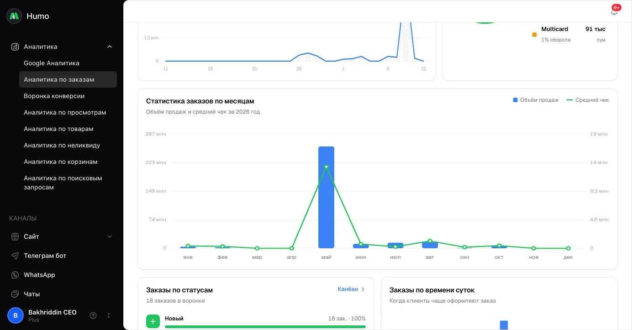632x330 pixels.
Task: Toggle Объём продаж legend series
Action: point(536,100)
